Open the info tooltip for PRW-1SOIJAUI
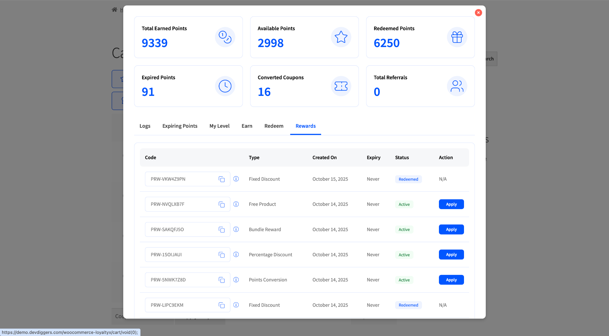Screen dimensions: 609x336 (236, 254)
